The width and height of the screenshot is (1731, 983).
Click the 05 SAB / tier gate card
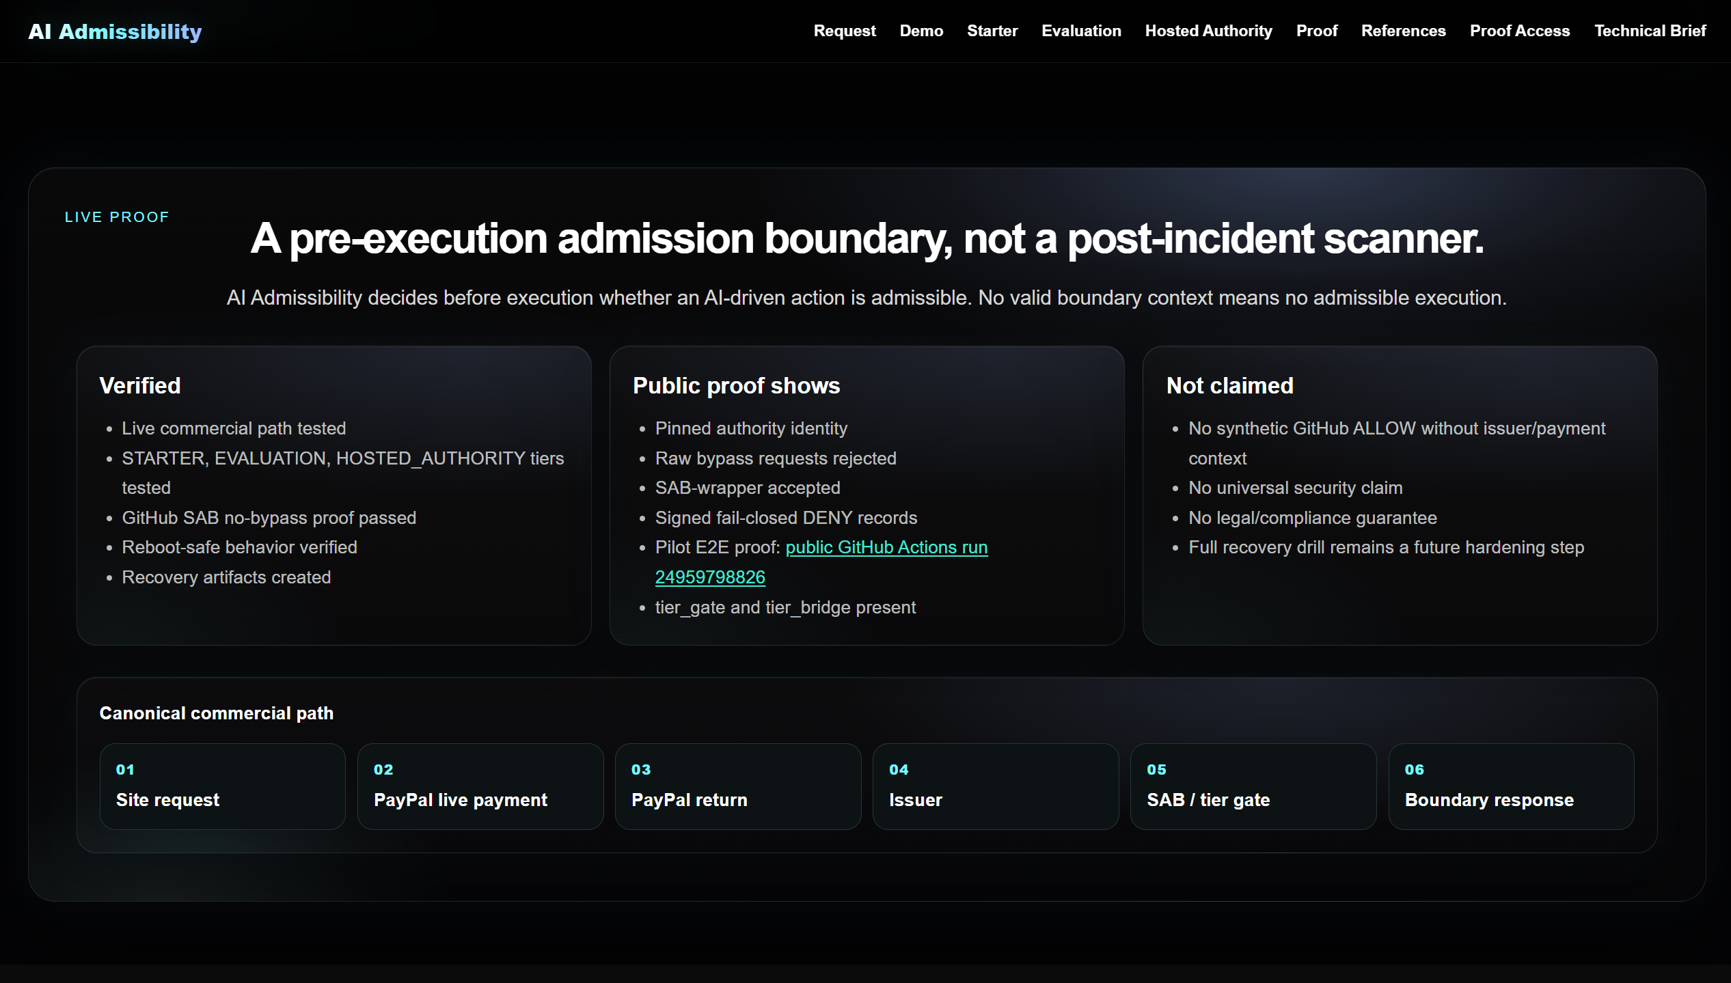point(1253,786)
